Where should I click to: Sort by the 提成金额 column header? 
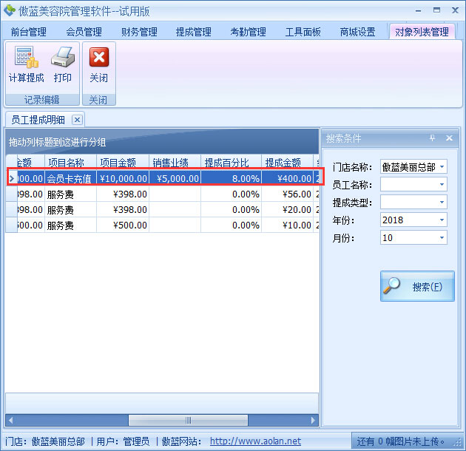coord(288,162)
